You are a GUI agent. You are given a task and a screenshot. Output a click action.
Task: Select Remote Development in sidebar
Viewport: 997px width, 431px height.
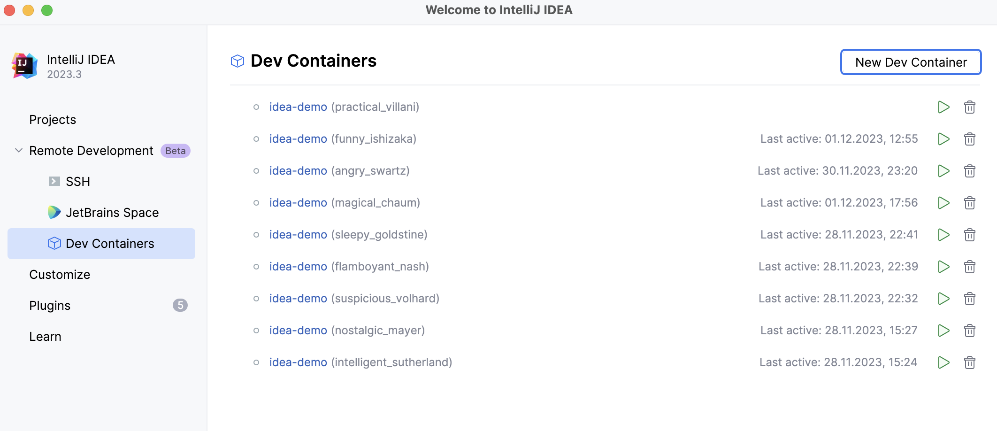91,151
